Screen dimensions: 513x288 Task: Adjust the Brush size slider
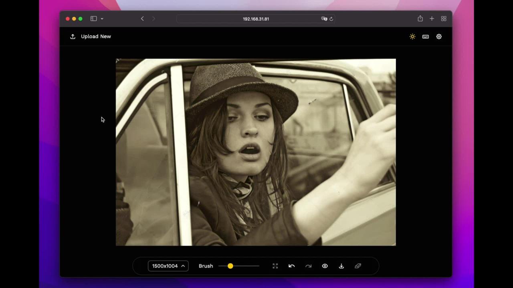pos(239,266)
